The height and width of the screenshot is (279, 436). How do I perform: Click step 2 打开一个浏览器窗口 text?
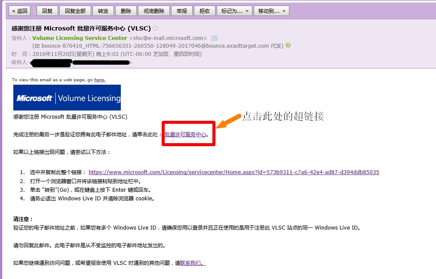click(x=86, y=181)
